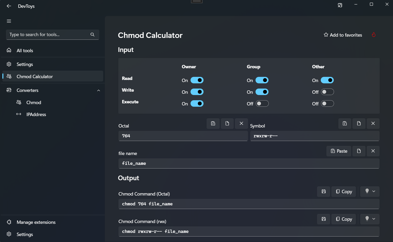Select Chmod under Converters
Screen dimensions: 393x242
tap(53, 102)
